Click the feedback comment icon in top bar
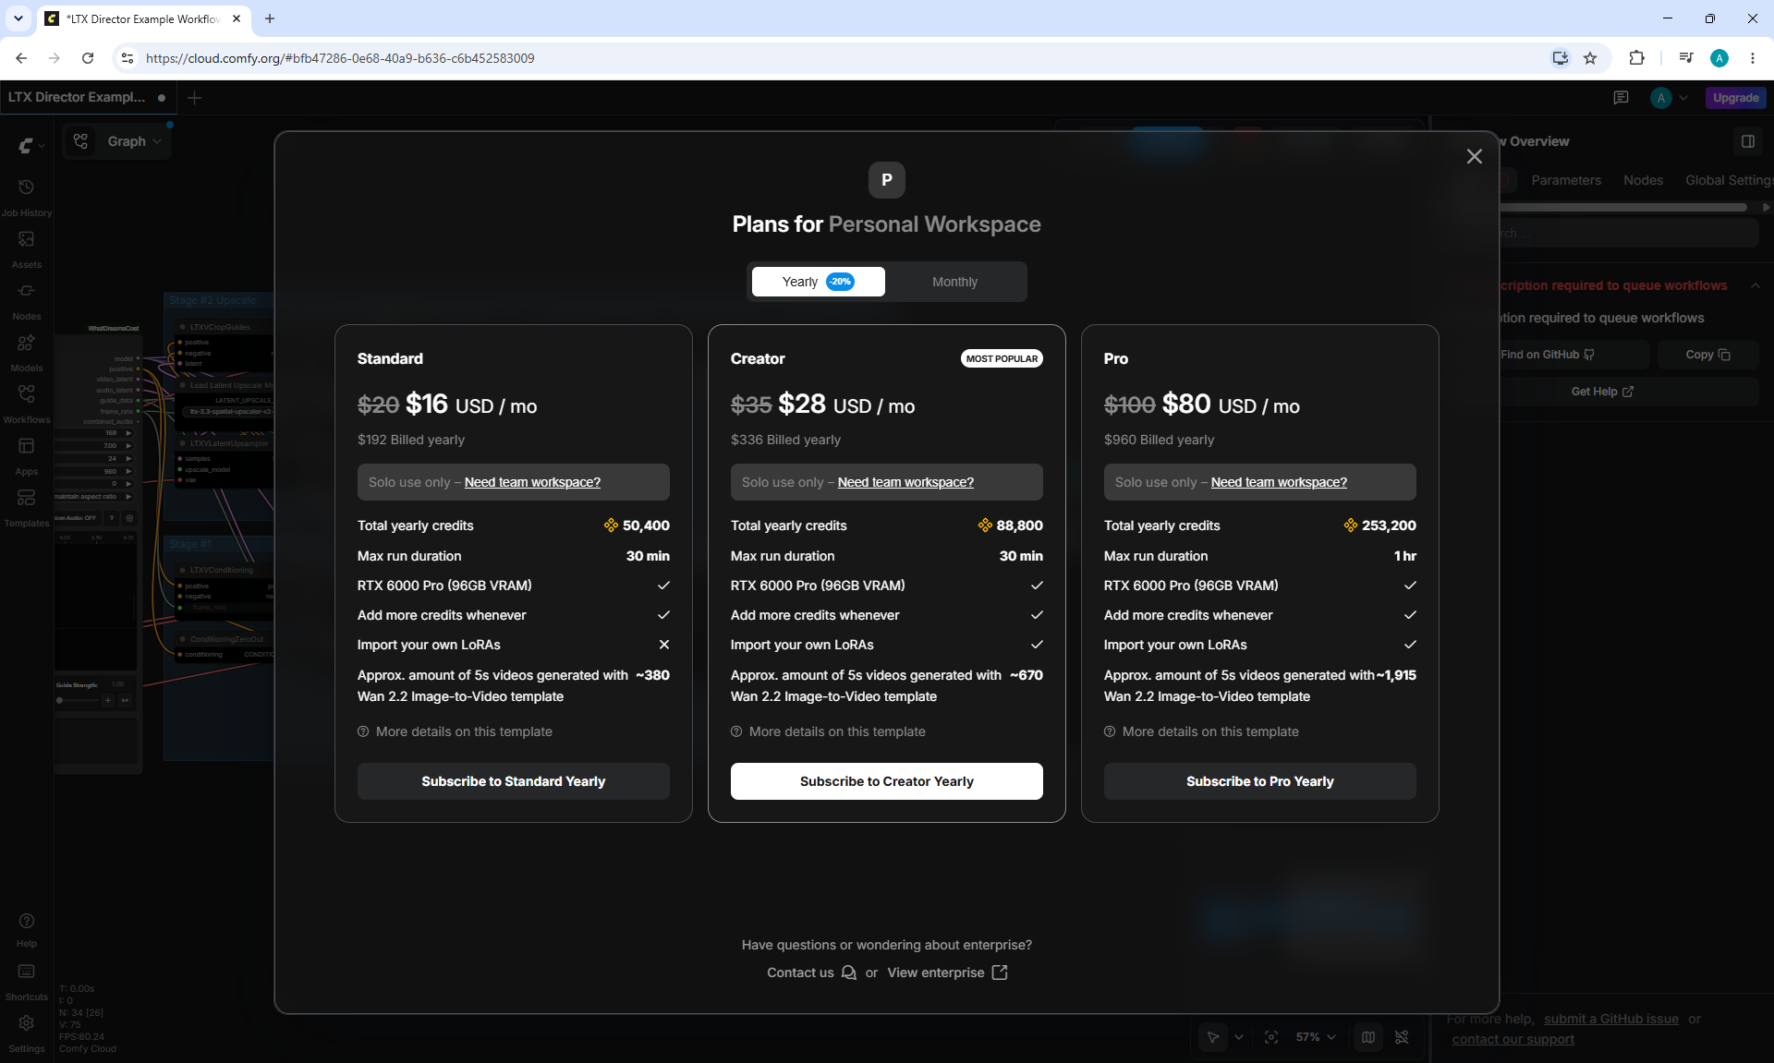 (x=1621, y=98)
